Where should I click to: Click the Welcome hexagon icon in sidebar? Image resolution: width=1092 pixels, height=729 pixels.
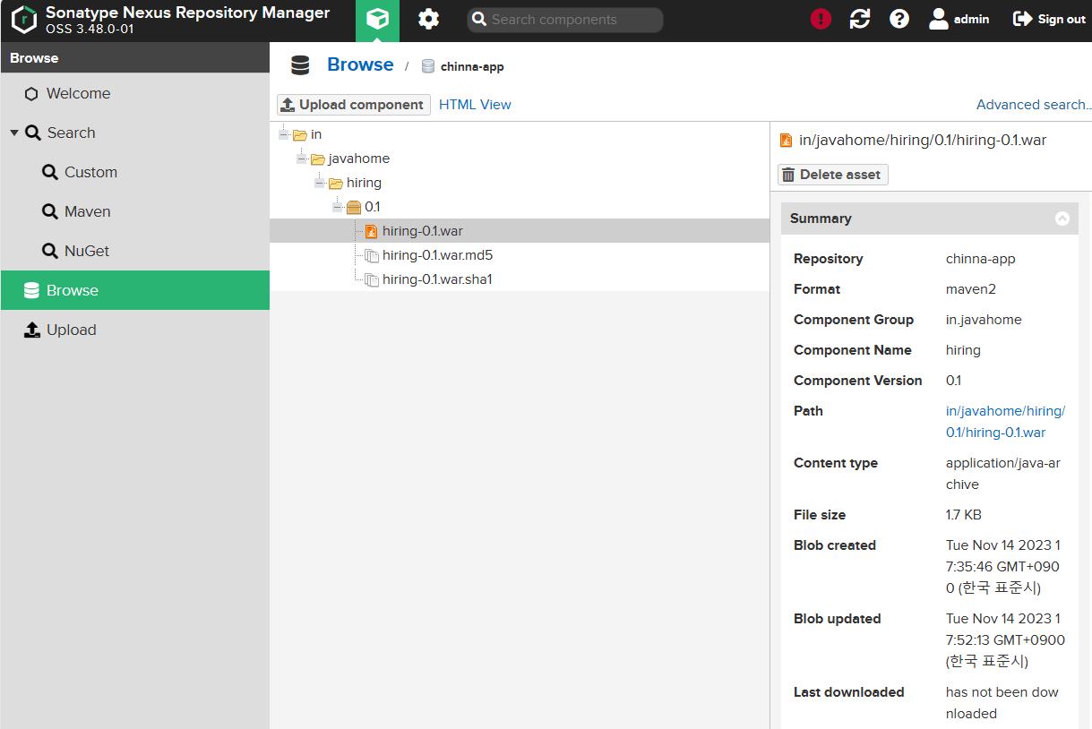click(x=31, y=94)
